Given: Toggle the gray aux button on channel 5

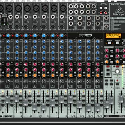Looking at the screenshot, I should (x=39, y=72).
